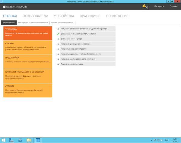The height and width of the screenshot is (143, 181).
Task: Minimize the Dashboard window
Action: coord(168,2)
